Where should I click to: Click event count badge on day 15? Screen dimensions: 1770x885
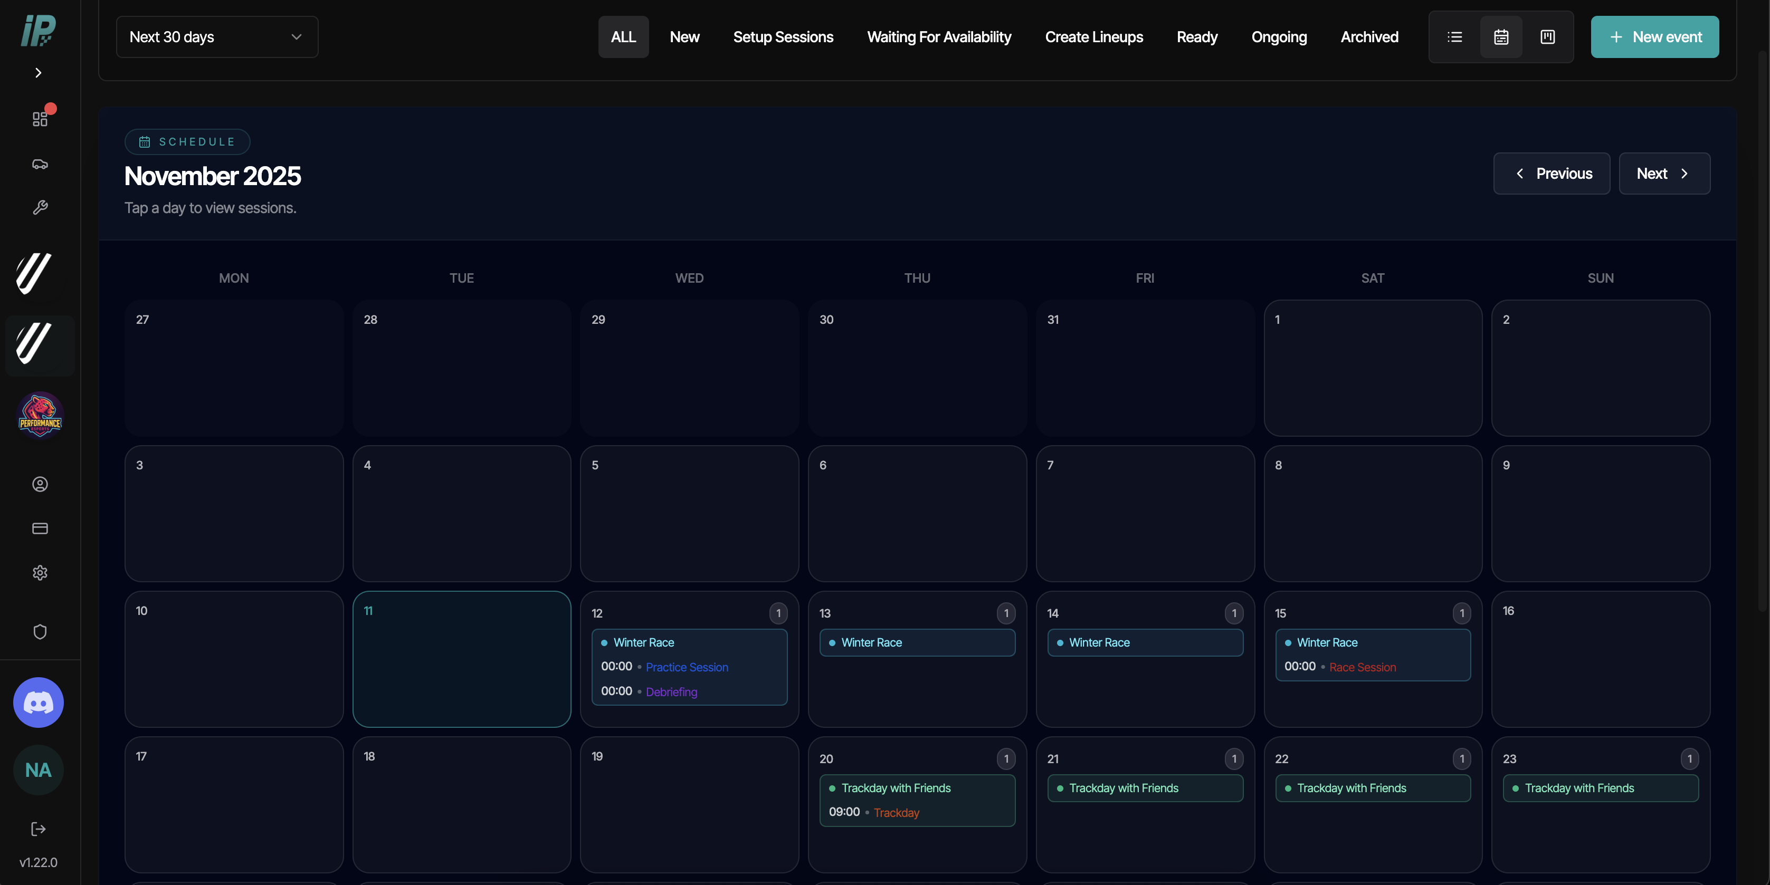(1461, 613)
